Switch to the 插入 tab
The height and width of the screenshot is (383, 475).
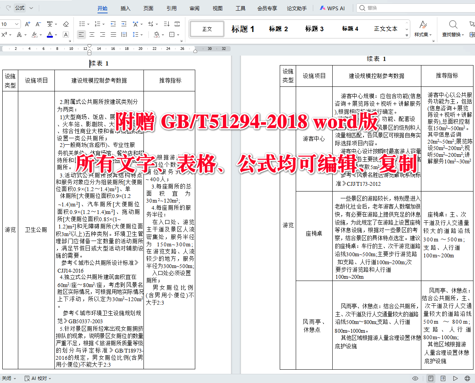(x=126, y=8)
